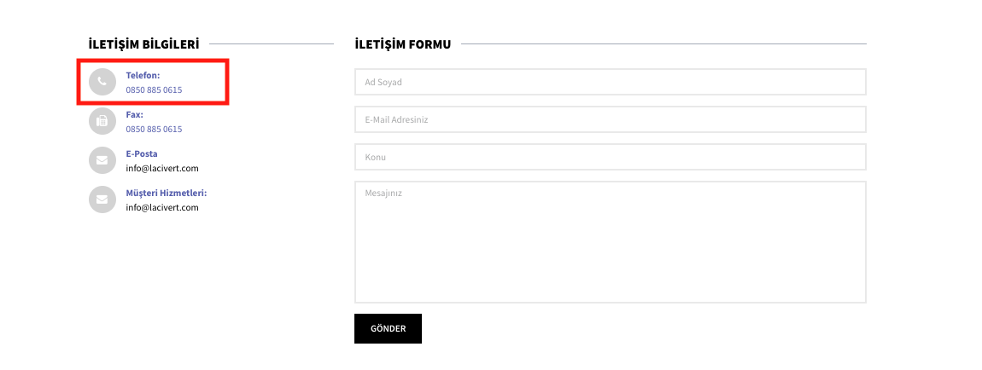The height and width of the screenshot is (370, 982).
Task: Focus the Ad Soyad input field
Action: point(610,82)
